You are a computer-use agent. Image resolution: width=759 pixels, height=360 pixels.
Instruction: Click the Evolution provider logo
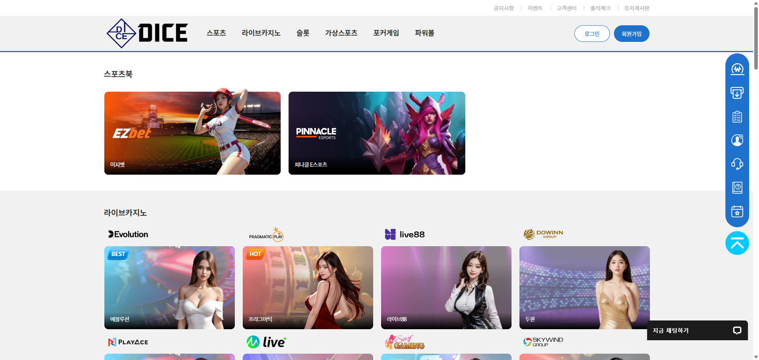pos(128,234)
